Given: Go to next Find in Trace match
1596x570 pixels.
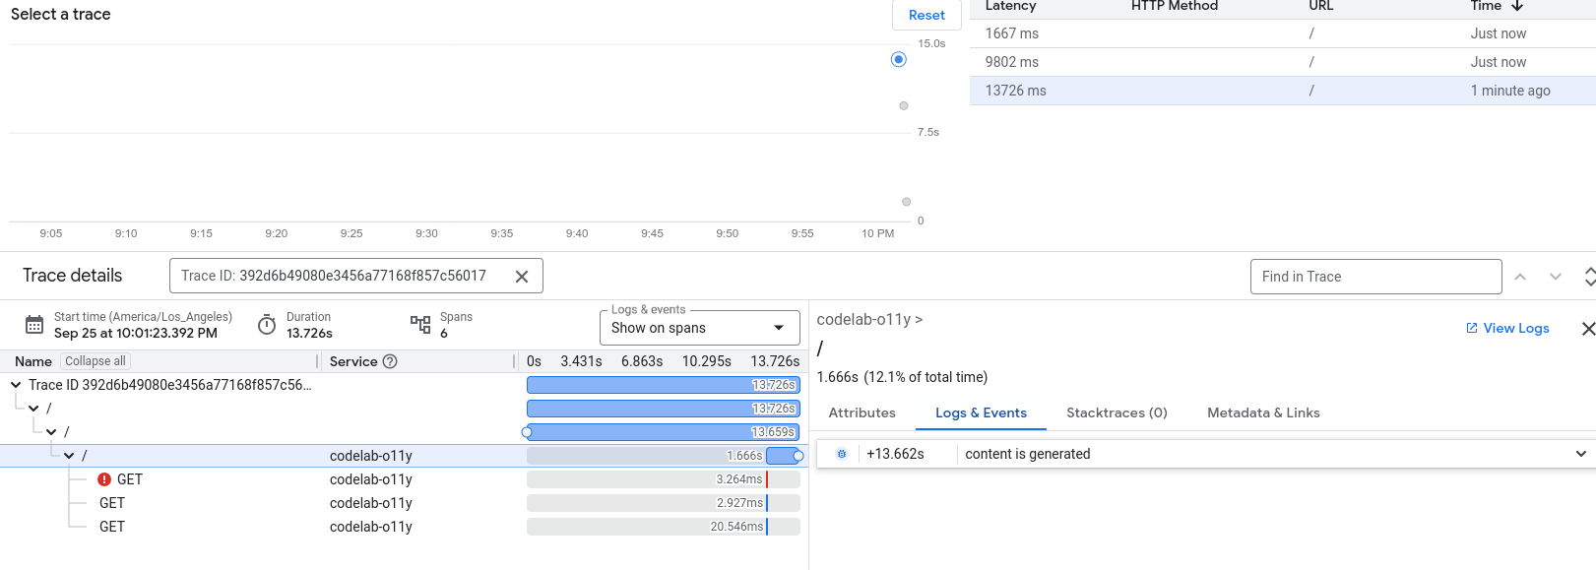Looking at the screenshot, I should [1556, 277].
